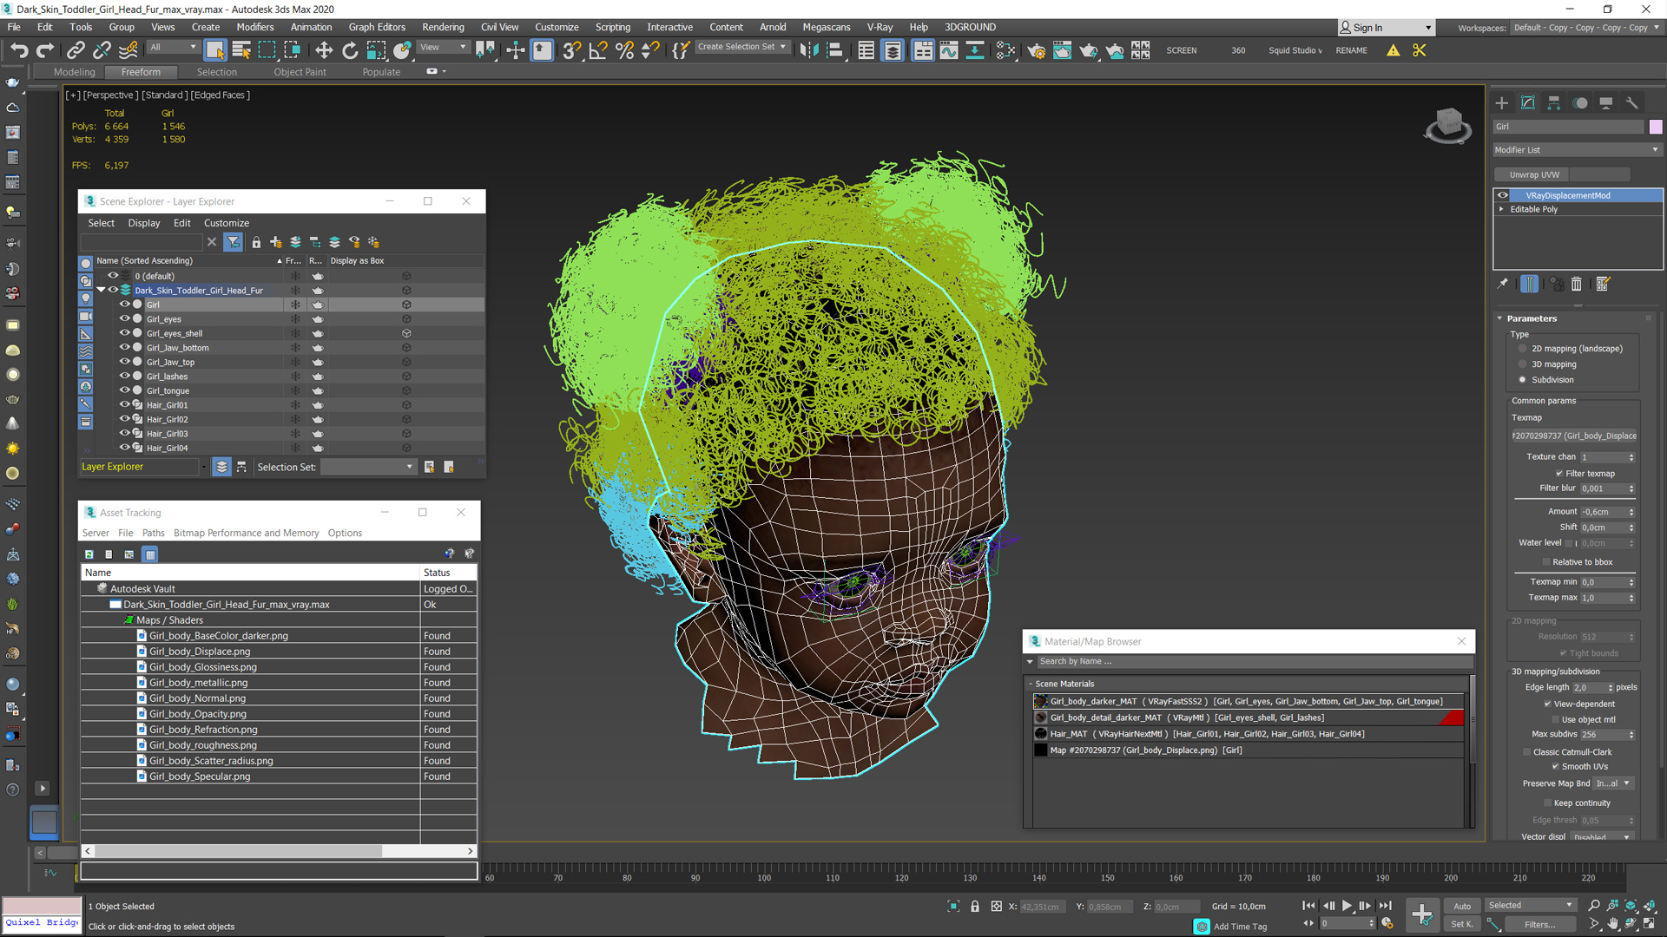Click Create New Layer in Scene Explorer

pyautogui.click(x=276, y=242)
